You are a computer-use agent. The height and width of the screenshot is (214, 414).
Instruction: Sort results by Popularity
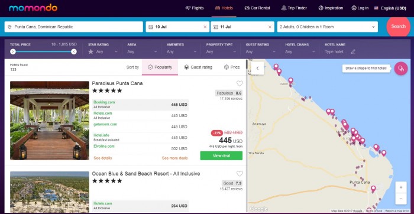tap(160, 67)
